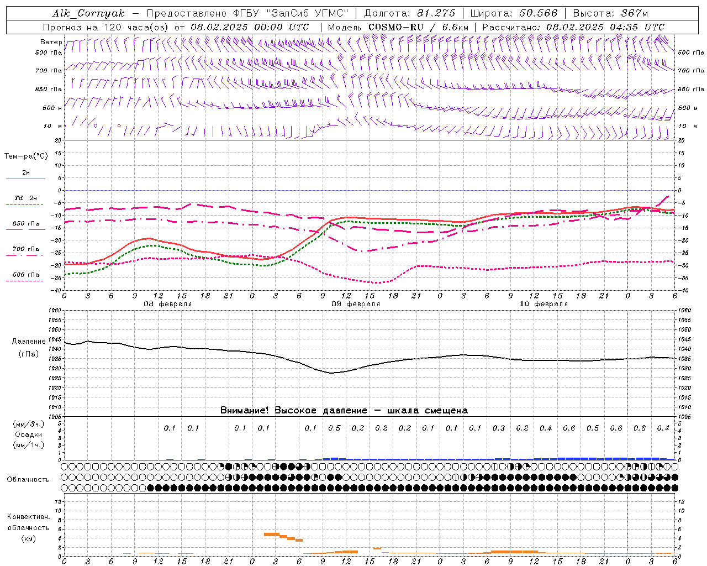Click the 2м temperature legend entry
707x566 pixels.
(x=26, y=173)
